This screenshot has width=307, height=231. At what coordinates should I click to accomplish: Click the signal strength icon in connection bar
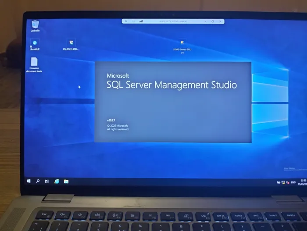coord(141,21)
